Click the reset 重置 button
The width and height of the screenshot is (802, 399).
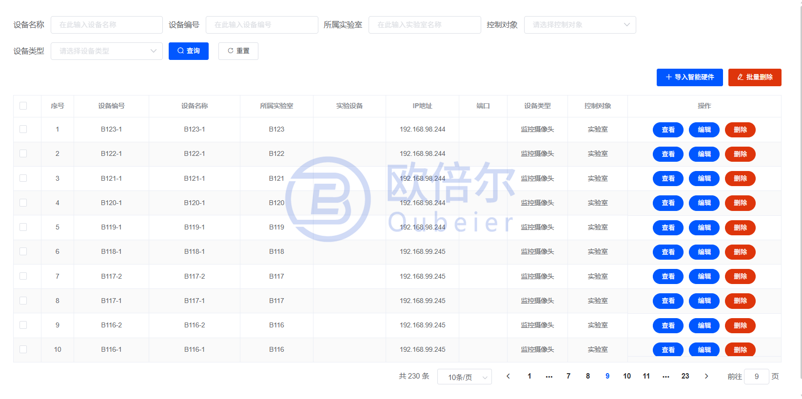click(x=238, y=51)
